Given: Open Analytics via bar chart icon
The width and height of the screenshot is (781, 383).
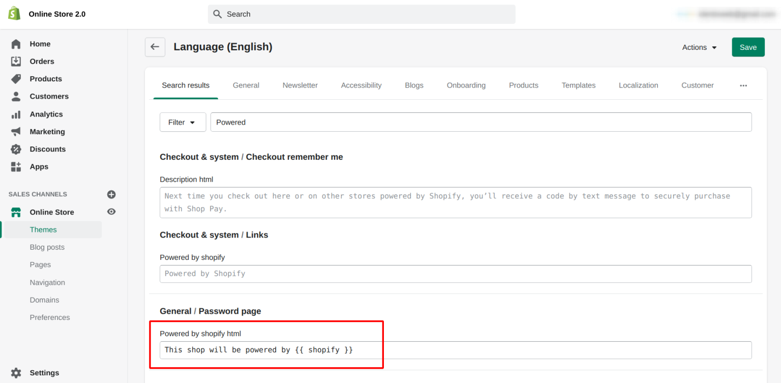Looking at the screenshot, I should (16, 114).
